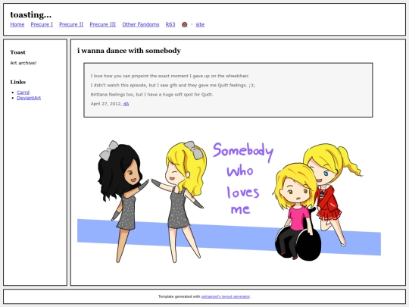Image resolution: width=409 pixels, height=307 pixels.
Task: Click the 'Template generated with' footer text
Action: [180, 296]
